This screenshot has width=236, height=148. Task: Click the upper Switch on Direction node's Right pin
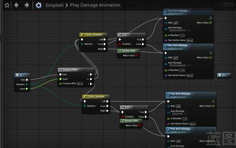[x=104, y=49]
